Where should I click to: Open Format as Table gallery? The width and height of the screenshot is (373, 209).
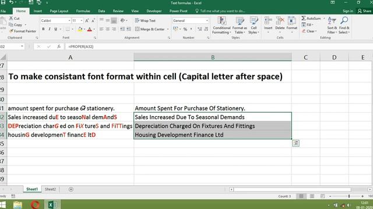(240, 26)
